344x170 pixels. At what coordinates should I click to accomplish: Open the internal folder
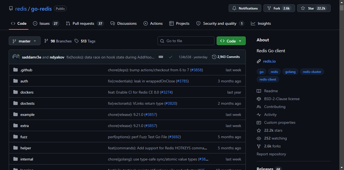click(x=27, y=159)
